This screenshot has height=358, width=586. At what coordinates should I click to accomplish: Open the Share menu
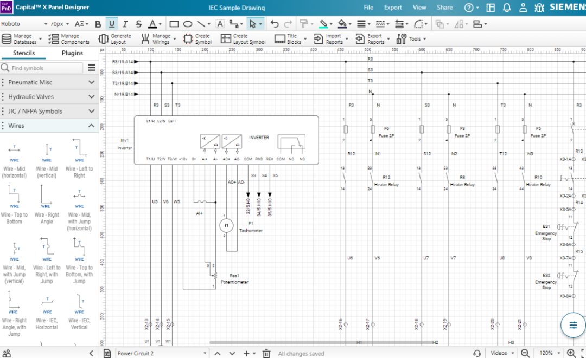coord(445,8)
